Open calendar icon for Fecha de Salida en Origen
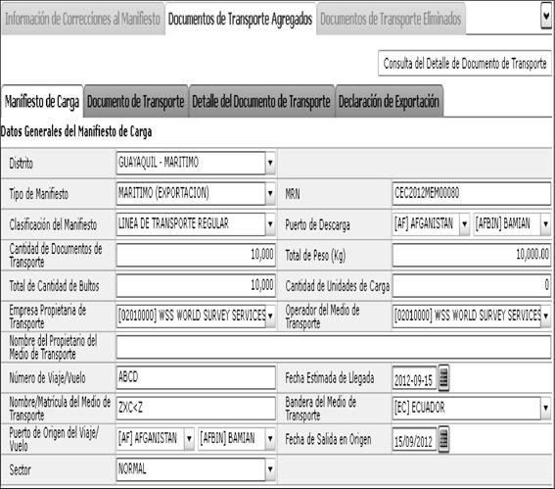This screenshot has width=555, height=489. (x=443, y=439)
